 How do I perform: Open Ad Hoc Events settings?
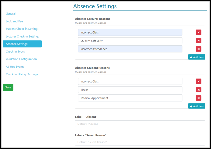click(15, 67)
